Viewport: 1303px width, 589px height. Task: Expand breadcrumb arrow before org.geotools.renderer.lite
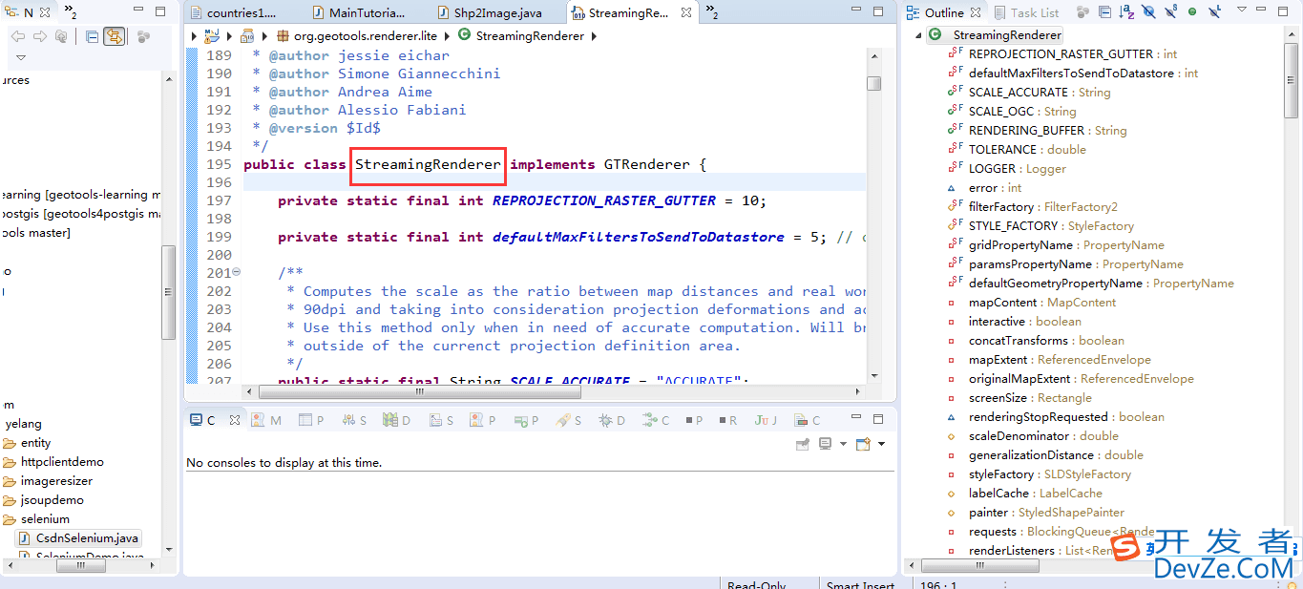263,36
